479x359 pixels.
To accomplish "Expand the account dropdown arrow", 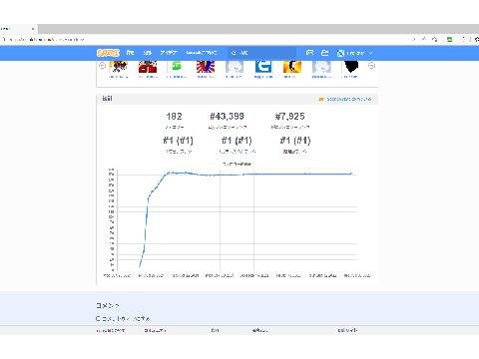I will point(371,53).
